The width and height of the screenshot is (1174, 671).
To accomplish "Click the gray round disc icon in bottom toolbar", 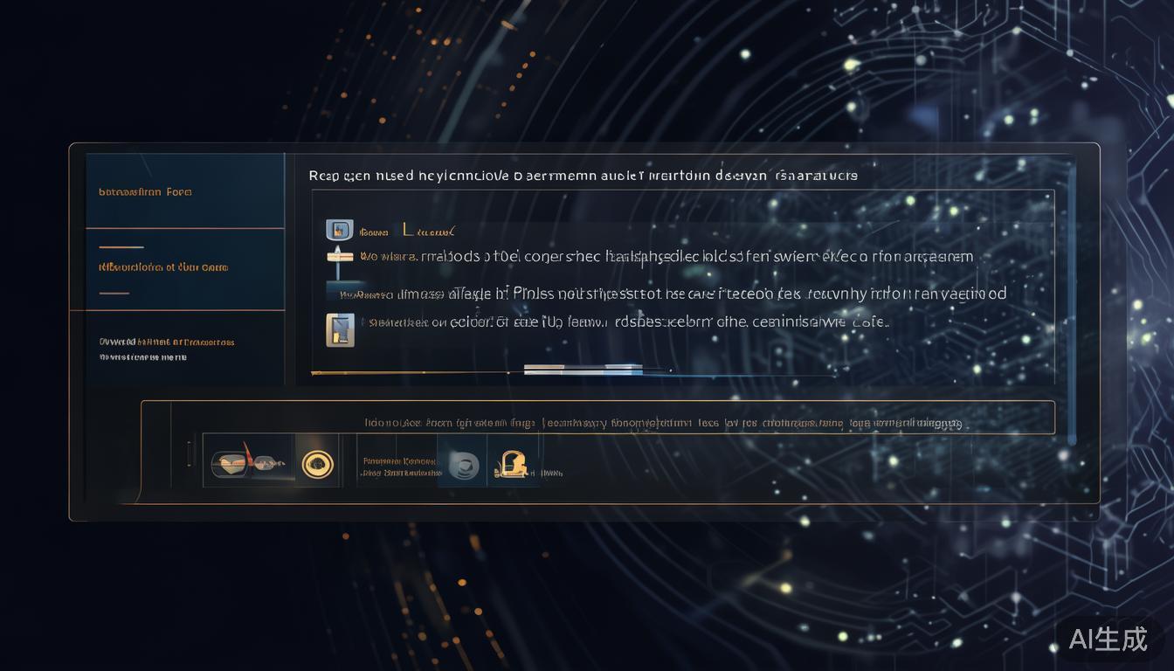I will click(463, 465).
